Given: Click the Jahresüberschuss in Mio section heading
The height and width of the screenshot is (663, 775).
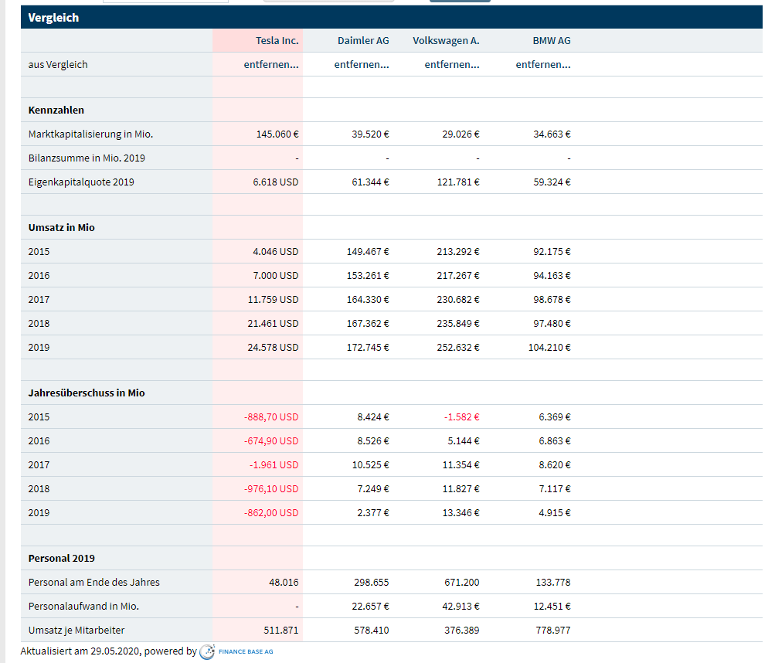Looking at the screenshot, I should (87, 393).
